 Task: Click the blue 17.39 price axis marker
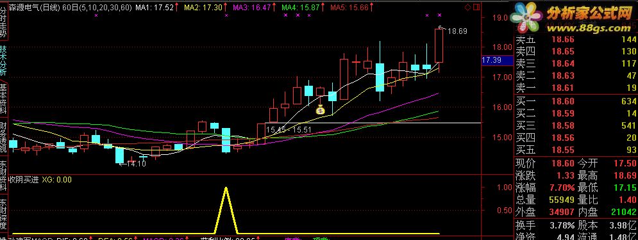(x=497, y=61)
